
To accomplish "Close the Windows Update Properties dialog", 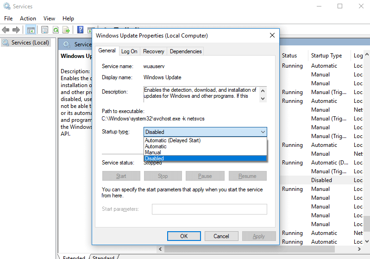I will pos(272,35).
